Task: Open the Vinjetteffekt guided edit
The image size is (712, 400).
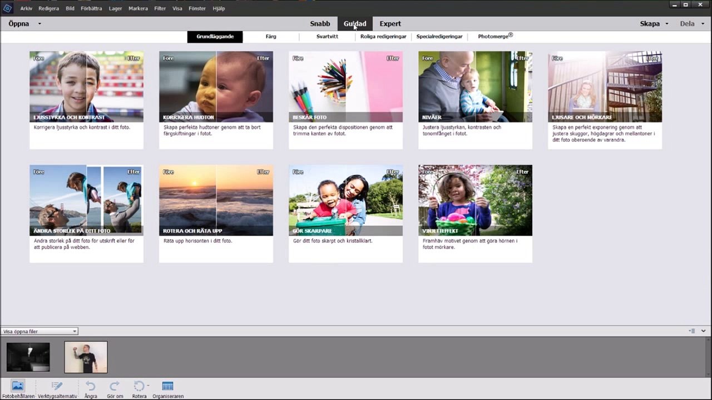Action: 475,213
